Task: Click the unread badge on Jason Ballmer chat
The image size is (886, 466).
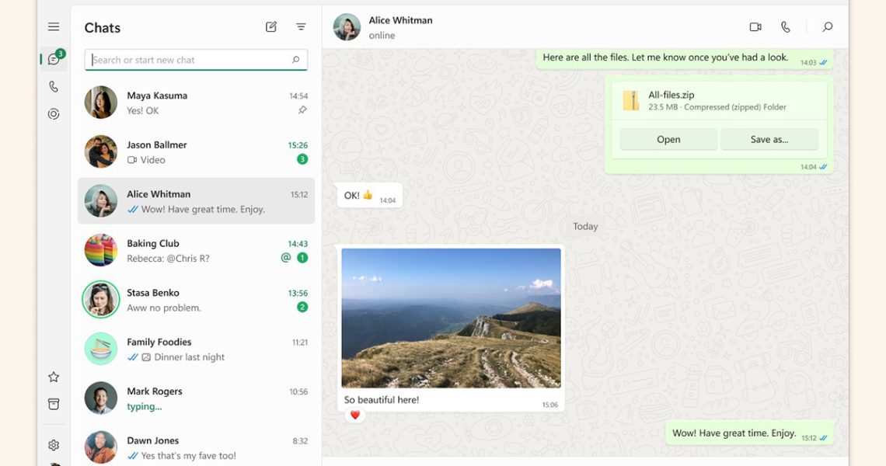Action: point(302,159)
